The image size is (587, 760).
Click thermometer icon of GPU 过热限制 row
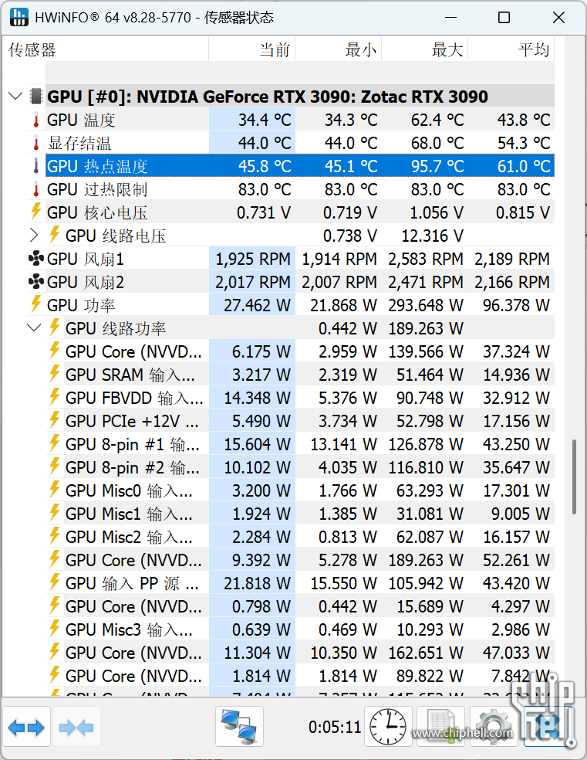[36, 189]
